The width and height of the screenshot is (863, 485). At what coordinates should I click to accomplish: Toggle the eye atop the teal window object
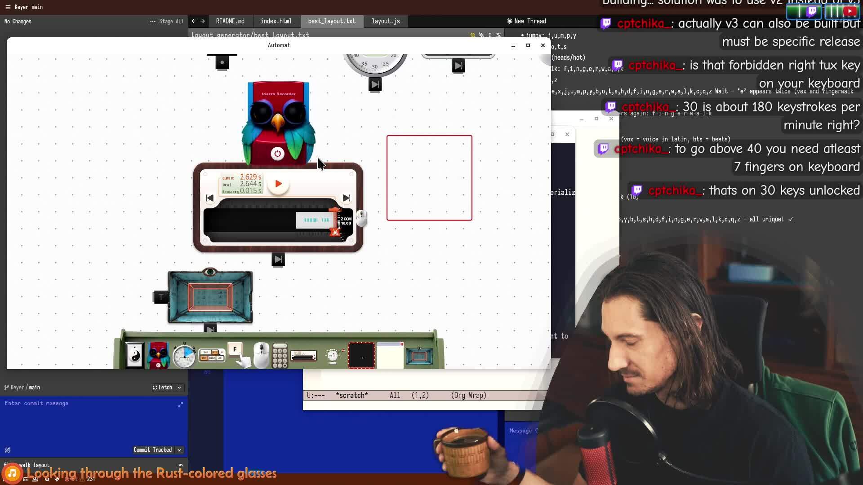pyautogui.click(x=210, y=272)
